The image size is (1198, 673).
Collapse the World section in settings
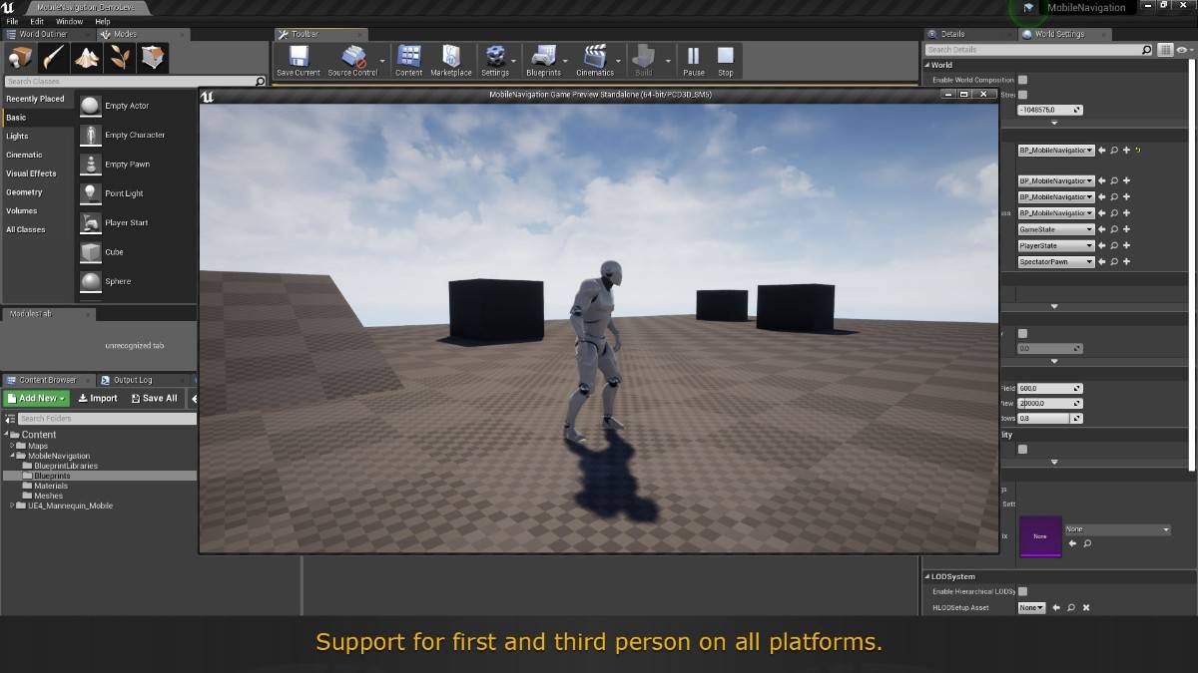(x=926, y=65)
